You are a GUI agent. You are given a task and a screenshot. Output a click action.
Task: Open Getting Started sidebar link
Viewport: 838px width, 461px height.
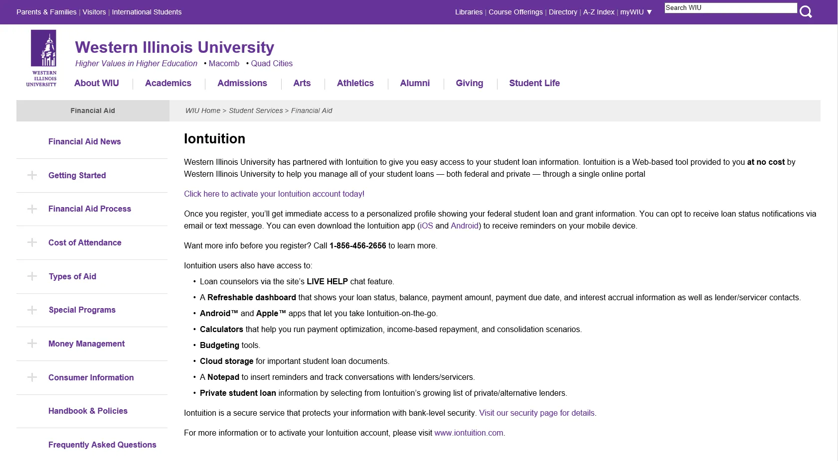point(77,176)
